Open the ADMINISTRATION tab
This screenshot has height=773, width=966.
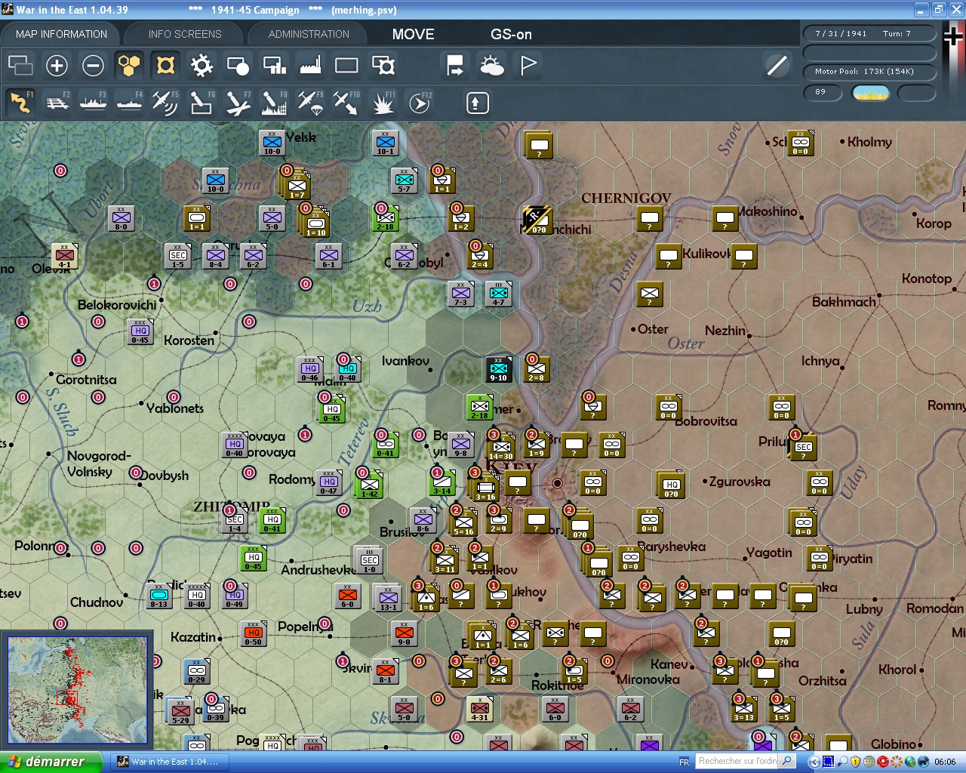[309, 34]
